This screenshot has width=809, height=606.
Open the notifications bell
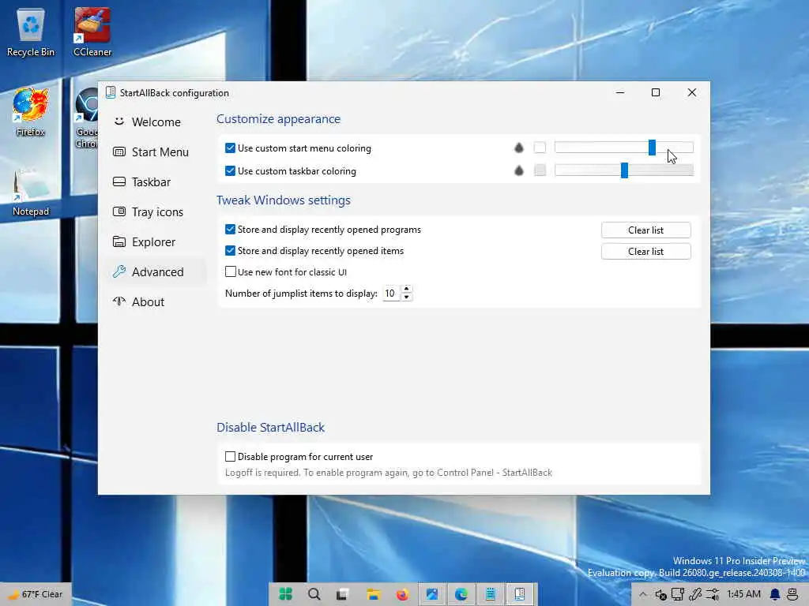pos(775,594)
